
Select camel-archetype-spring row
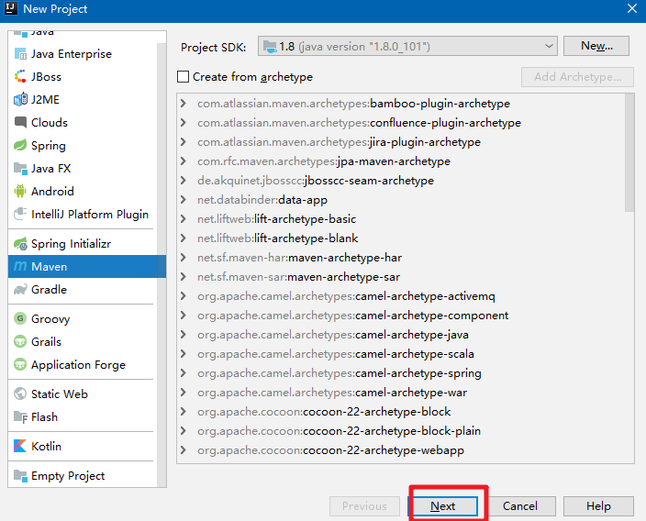[403, 373]
